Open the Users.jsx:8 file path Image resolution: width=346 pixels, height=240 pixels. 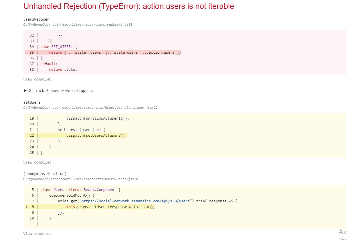point(81,179)
